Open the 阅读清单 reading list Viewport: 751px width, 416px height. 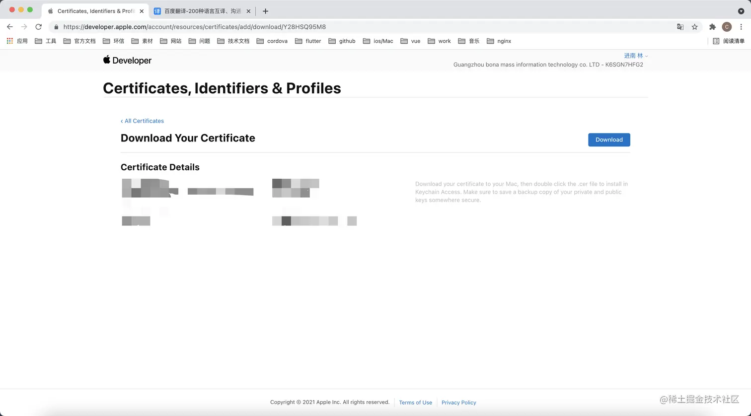click(729, 41)
